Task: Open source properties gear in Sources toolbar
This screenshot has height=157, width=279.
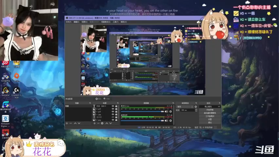Action: [102, 123]
